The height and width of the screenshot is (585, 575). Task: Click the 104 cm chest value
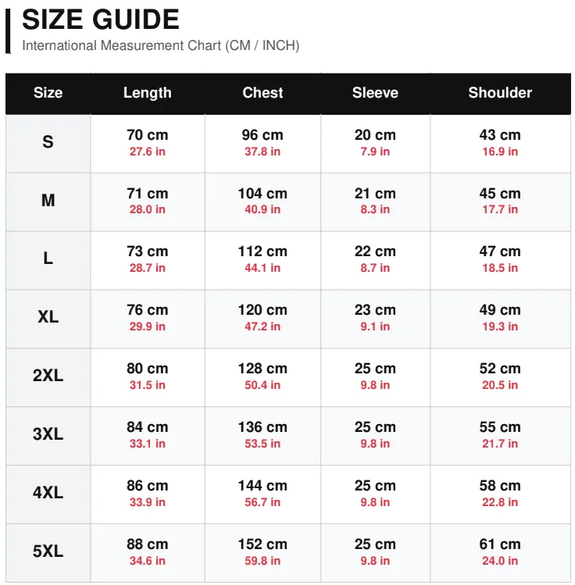(262, 194)
